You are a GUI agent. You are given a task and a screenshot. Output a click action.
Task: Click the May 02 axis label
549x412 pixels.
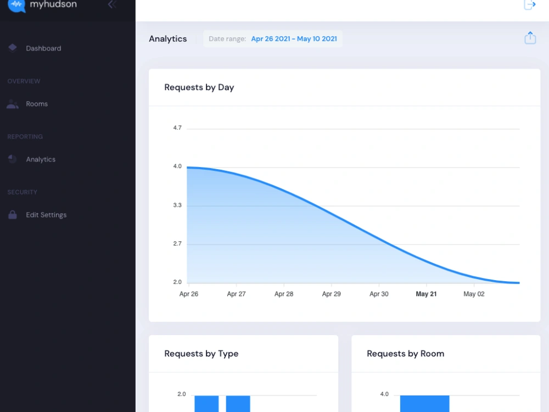coord(474,294)
